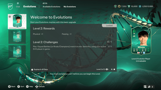The image size is (161, 90).
Task: Select the Evolutions section heading
Action: [x=30, y=6]
